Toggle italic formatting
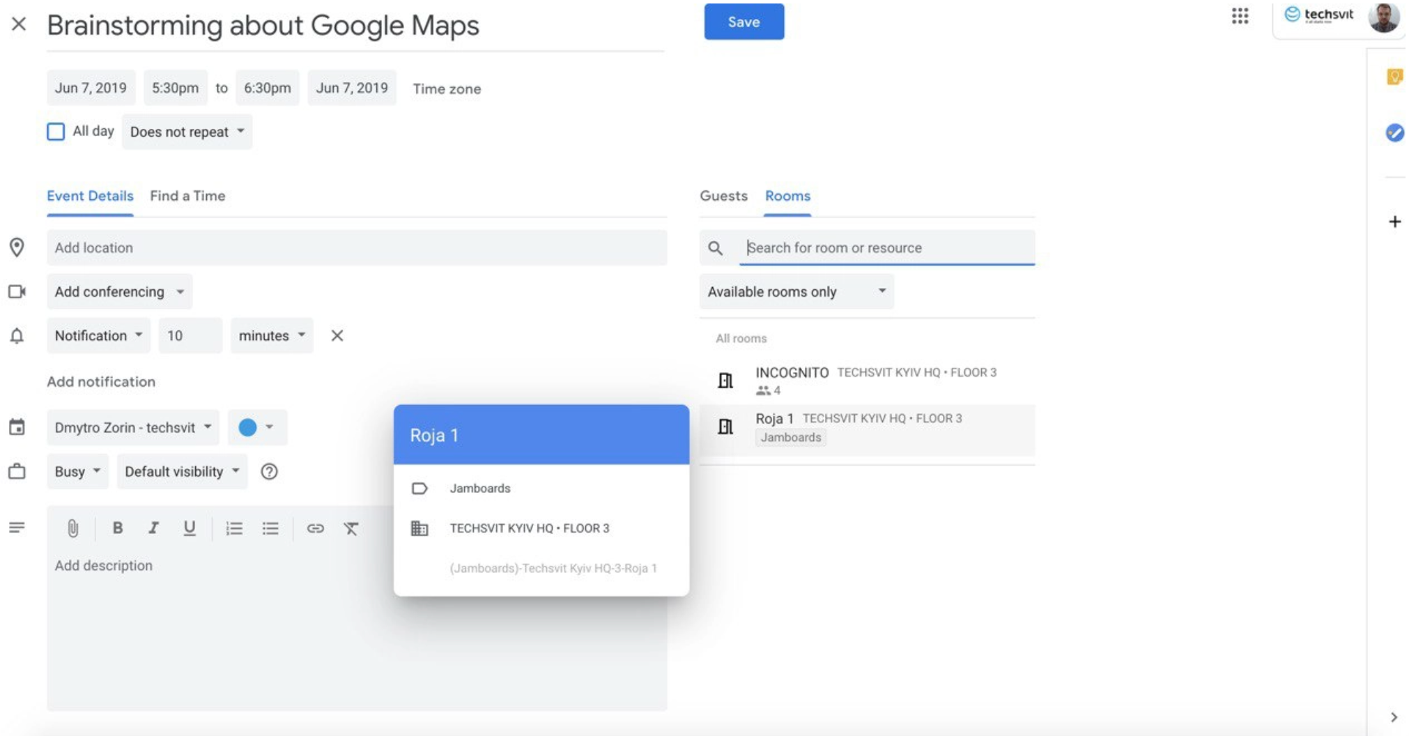The height and width of the screenshot is (736, 1409). [x=153, y=528]
